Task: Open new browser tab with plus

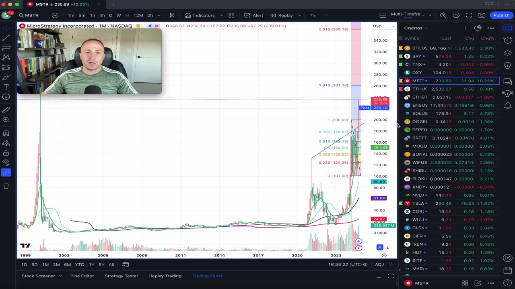Action: [x=113, y=4]
